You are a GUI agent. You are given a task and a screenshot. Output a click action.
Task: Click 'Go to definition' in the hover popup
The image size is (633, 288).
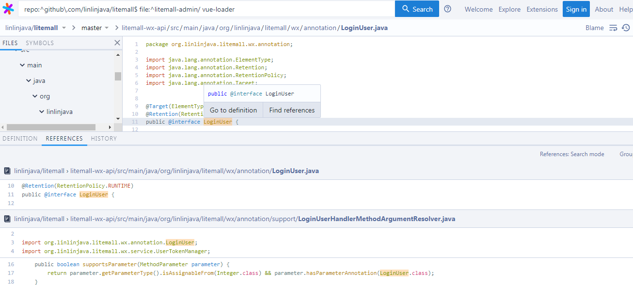coord(233,110)
